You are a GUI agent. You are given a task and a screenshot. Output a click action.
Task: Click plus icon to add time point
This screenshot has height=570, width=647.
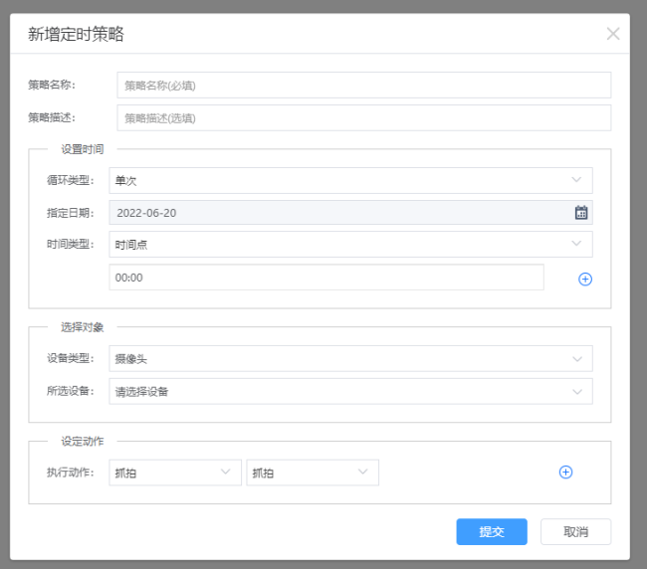pos(585,279)
